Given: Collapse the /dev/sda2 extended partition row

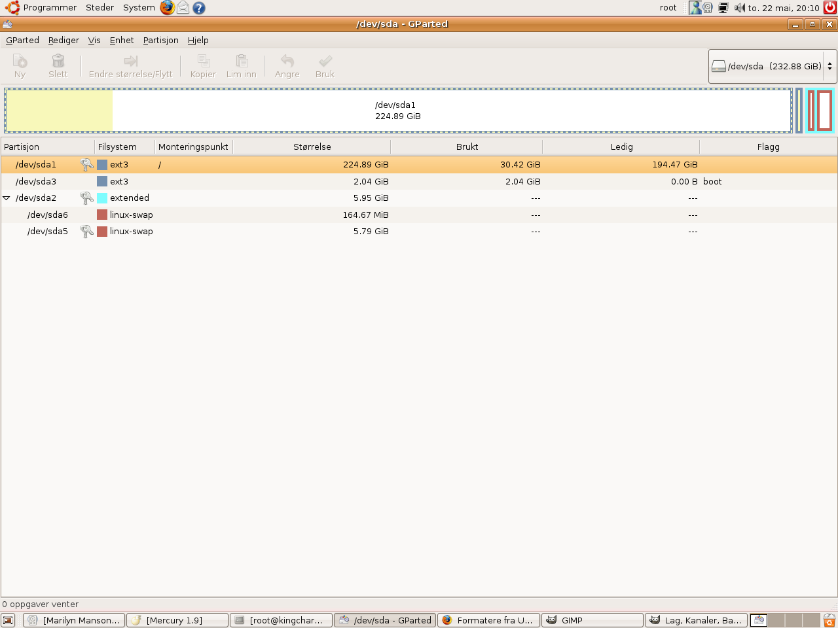Looking at the screenshot, I should (7, 198).
